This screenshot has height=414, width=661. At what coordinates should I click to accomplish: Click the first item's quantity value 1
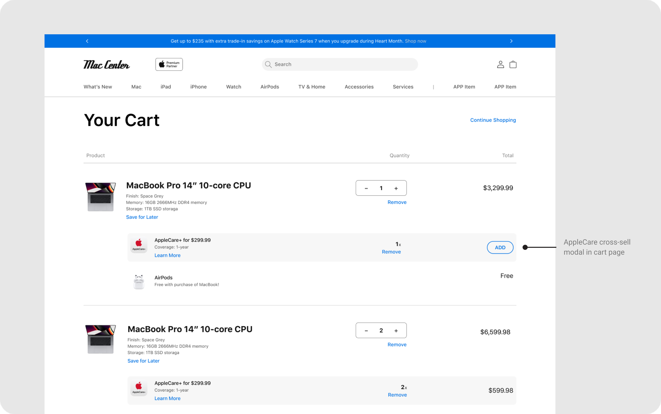pyautogui.click(x=381, y=188)
